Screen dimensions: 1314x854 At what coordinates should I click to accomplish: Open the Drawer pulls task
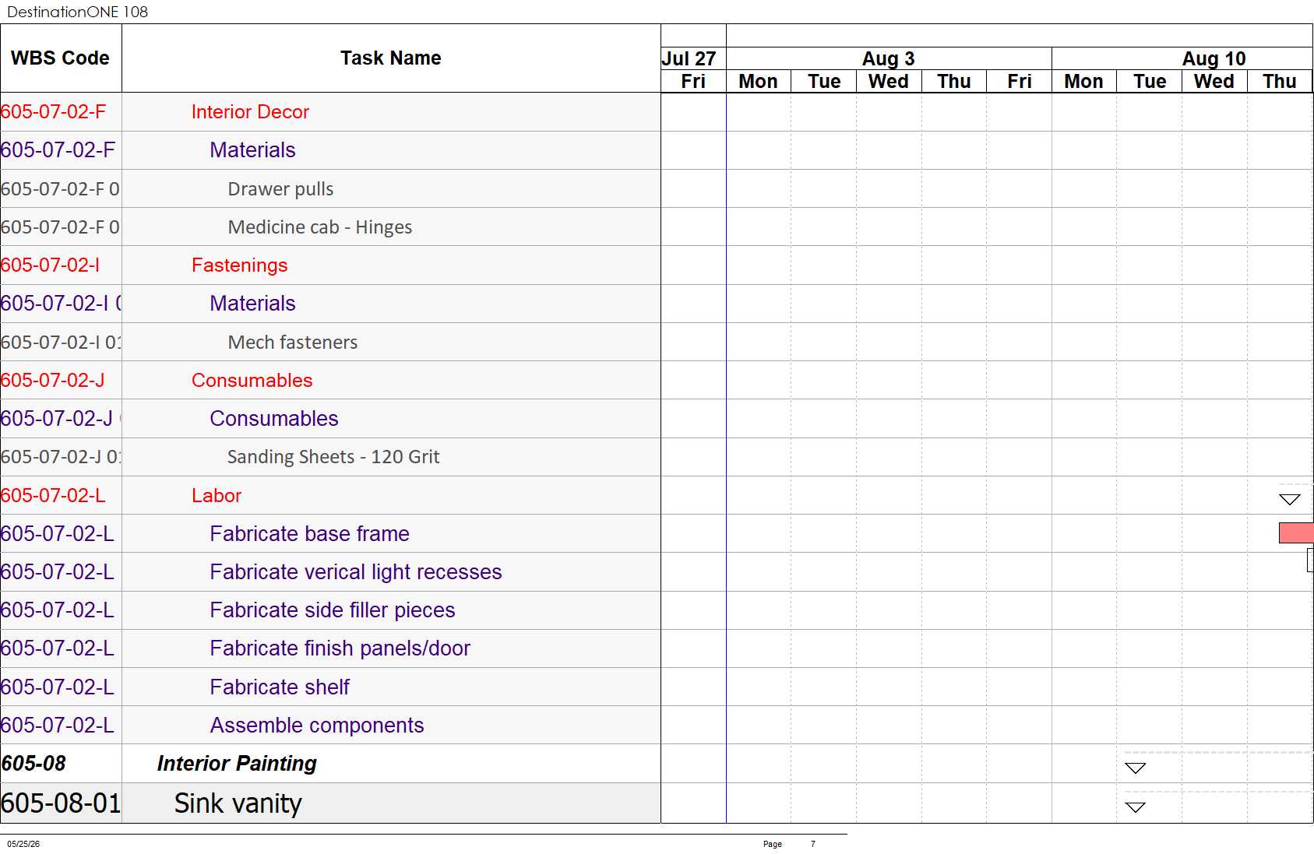pos(280,189)
